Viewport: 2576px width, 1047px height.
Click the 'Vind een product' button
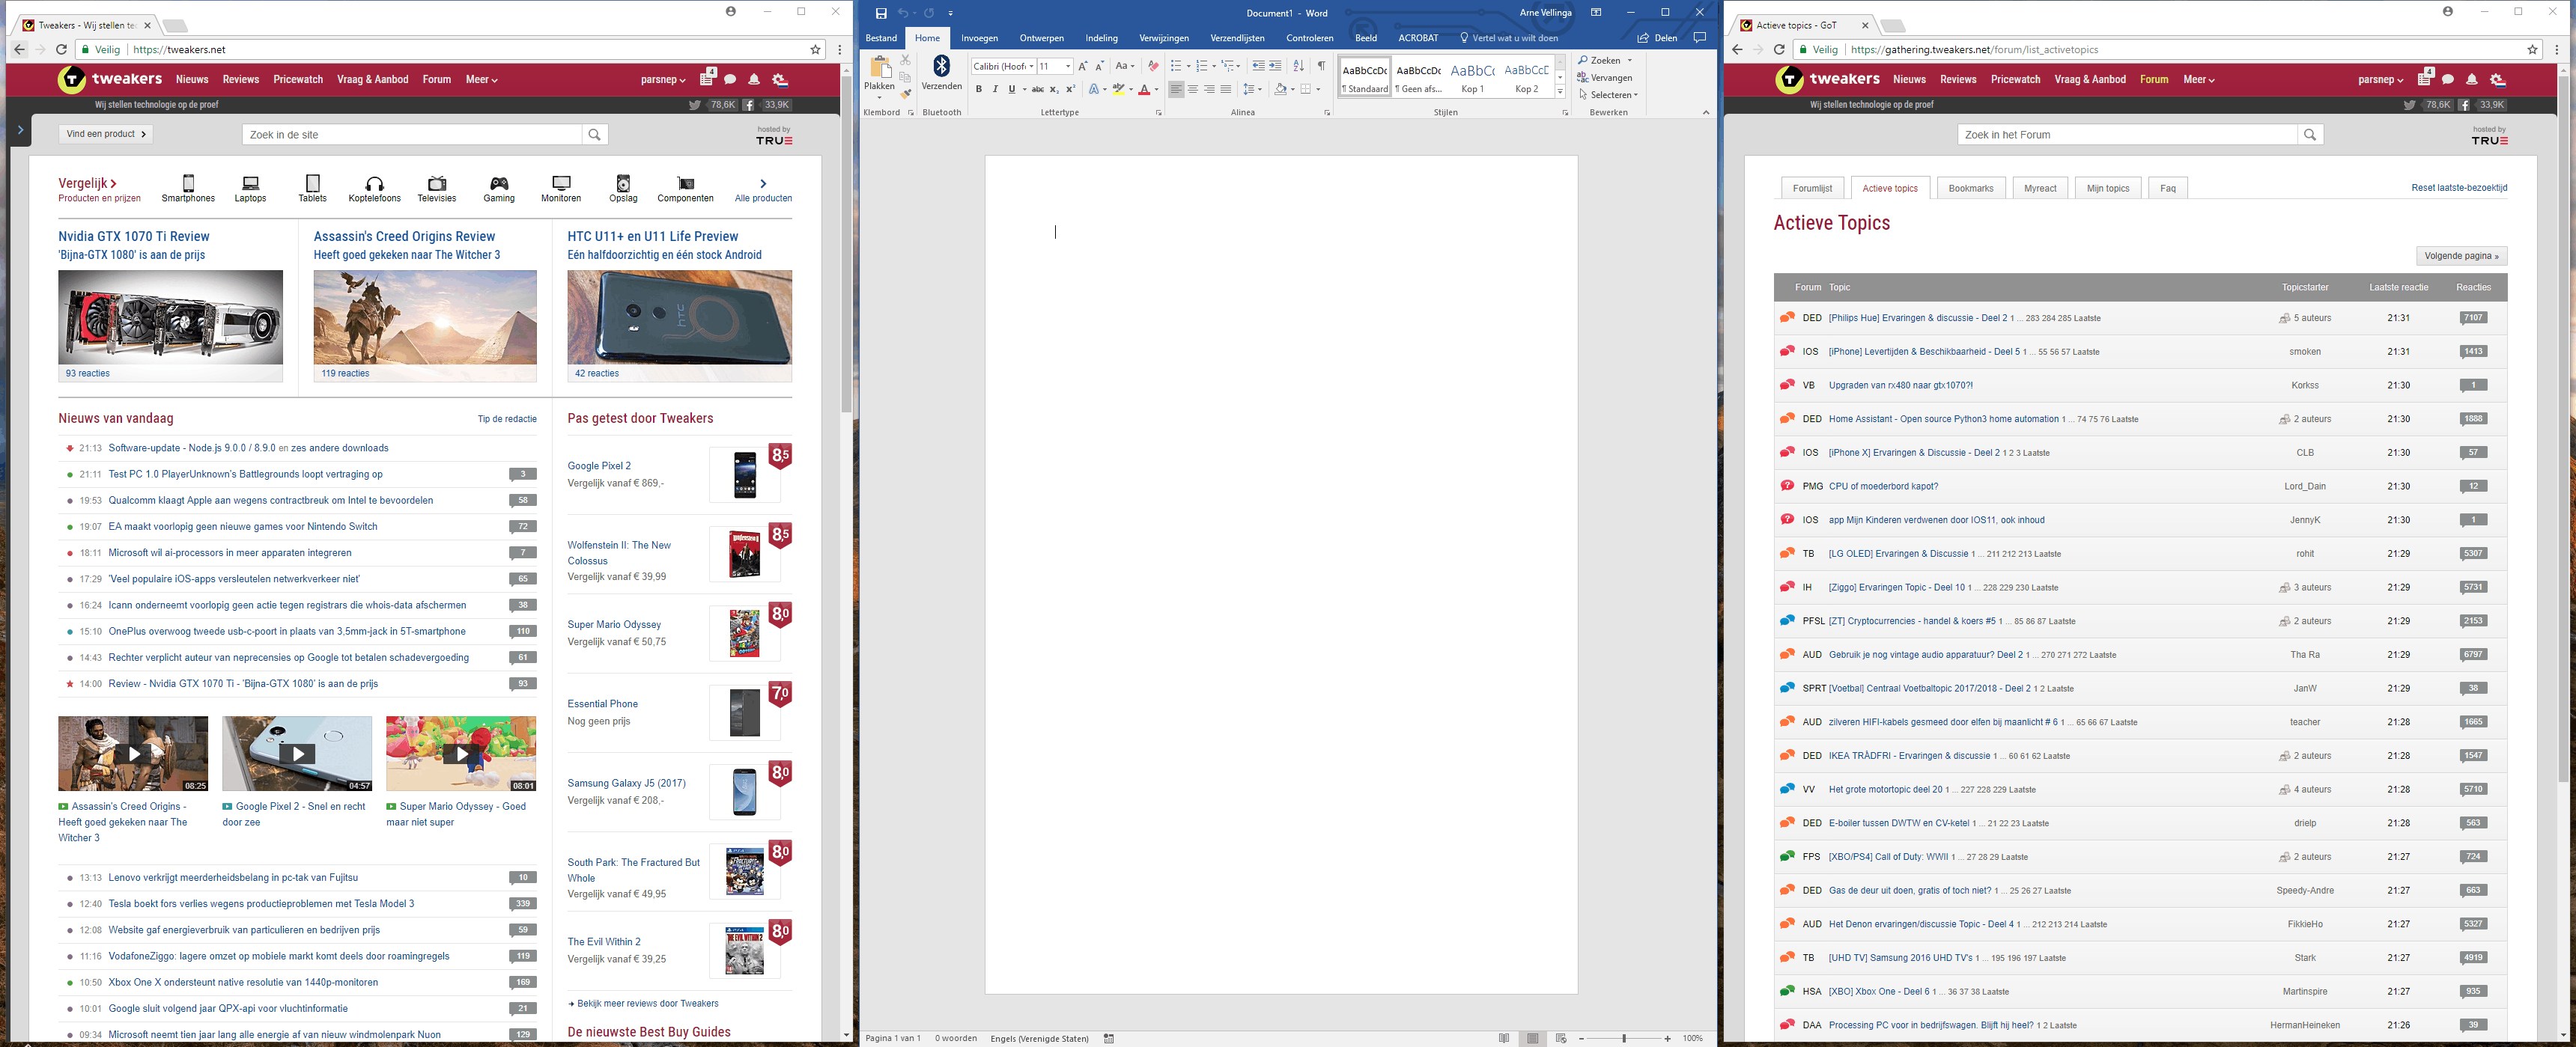(105, 134)
